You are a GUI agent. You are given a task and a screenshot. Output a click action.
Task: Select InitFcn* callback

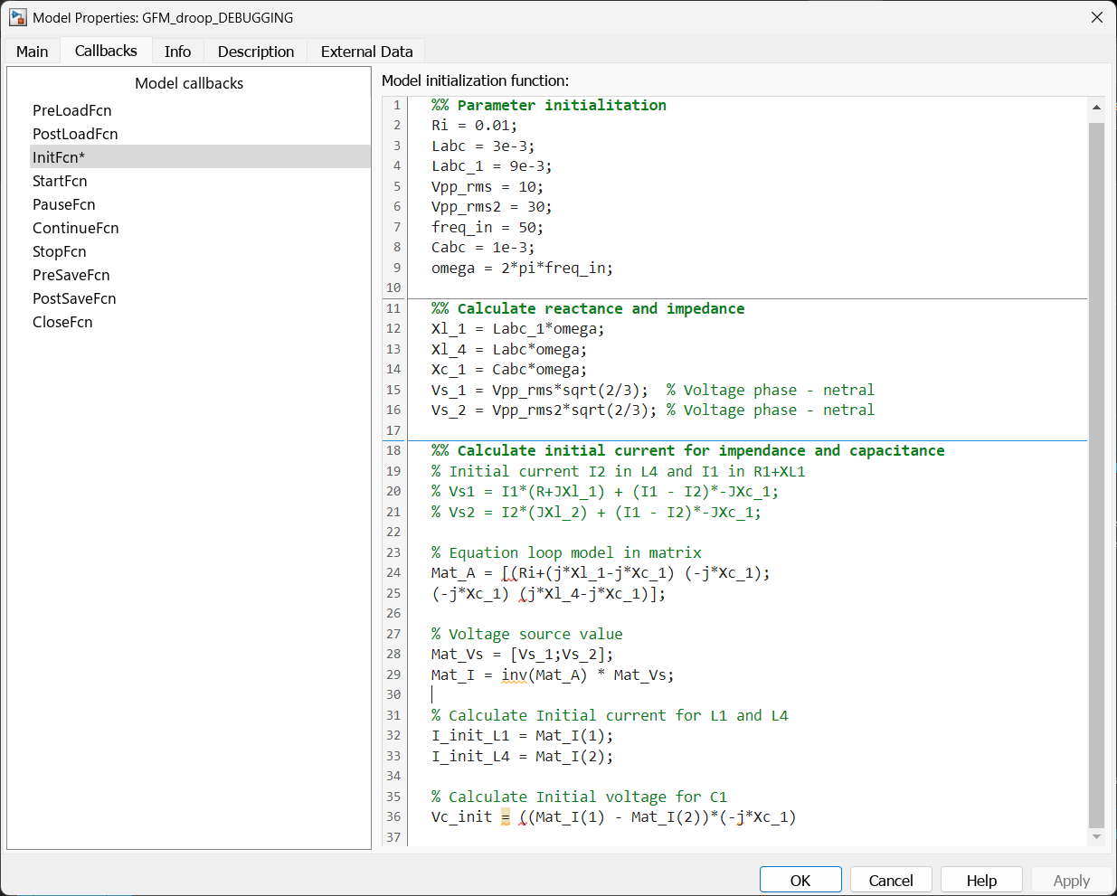(201, 157)
